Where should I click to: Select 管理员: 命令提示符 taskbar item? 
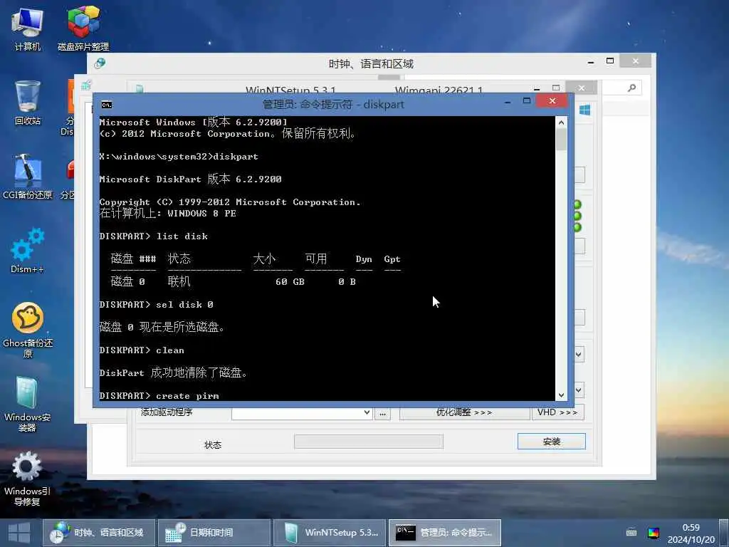444,533
